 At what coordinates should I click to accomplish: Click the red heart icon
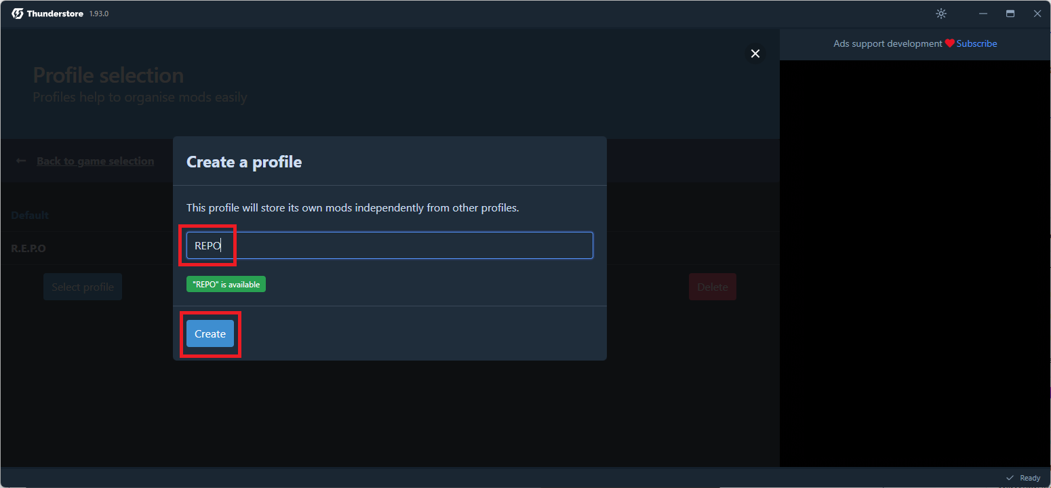coord(950,43)
